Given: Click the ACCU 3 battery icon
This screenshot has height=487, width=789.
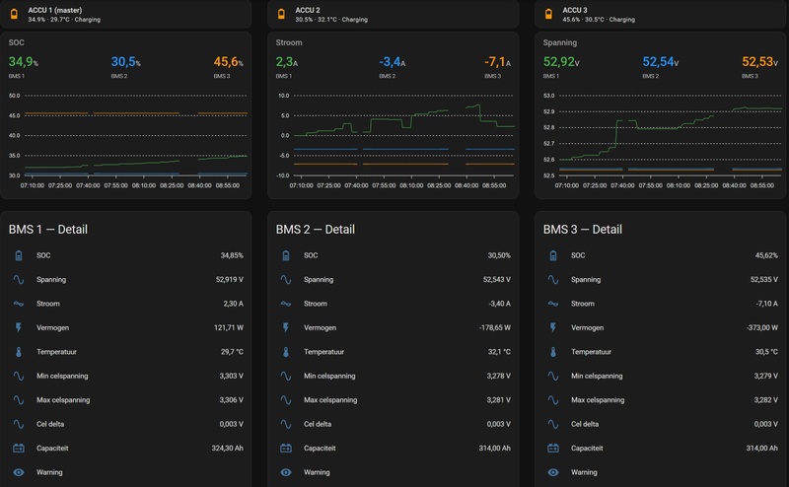Looking at the screenshot, I should click(548, 14).
